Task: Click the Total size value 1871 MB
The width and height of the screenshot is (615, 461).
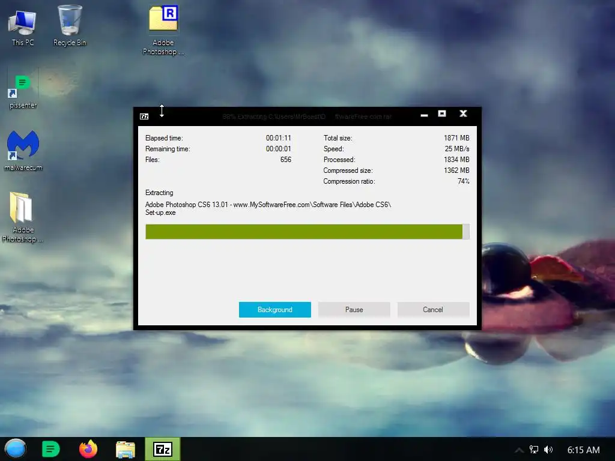Action: point(456,138)
